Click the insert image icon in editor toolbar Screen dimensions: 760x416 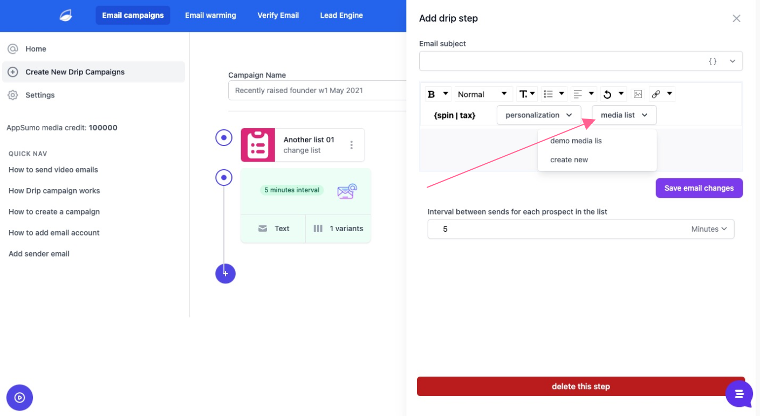click(x=638, y=94)
